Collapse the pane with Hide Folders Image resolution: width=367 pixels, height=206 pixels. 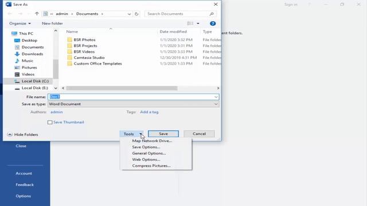pyautogui.click(x=22, y=134)
